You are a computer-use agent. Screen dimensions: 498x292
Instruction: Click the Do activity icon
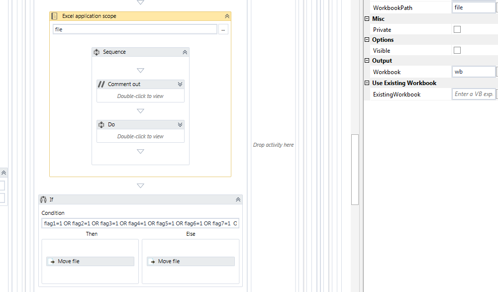(x=101, y=124)
